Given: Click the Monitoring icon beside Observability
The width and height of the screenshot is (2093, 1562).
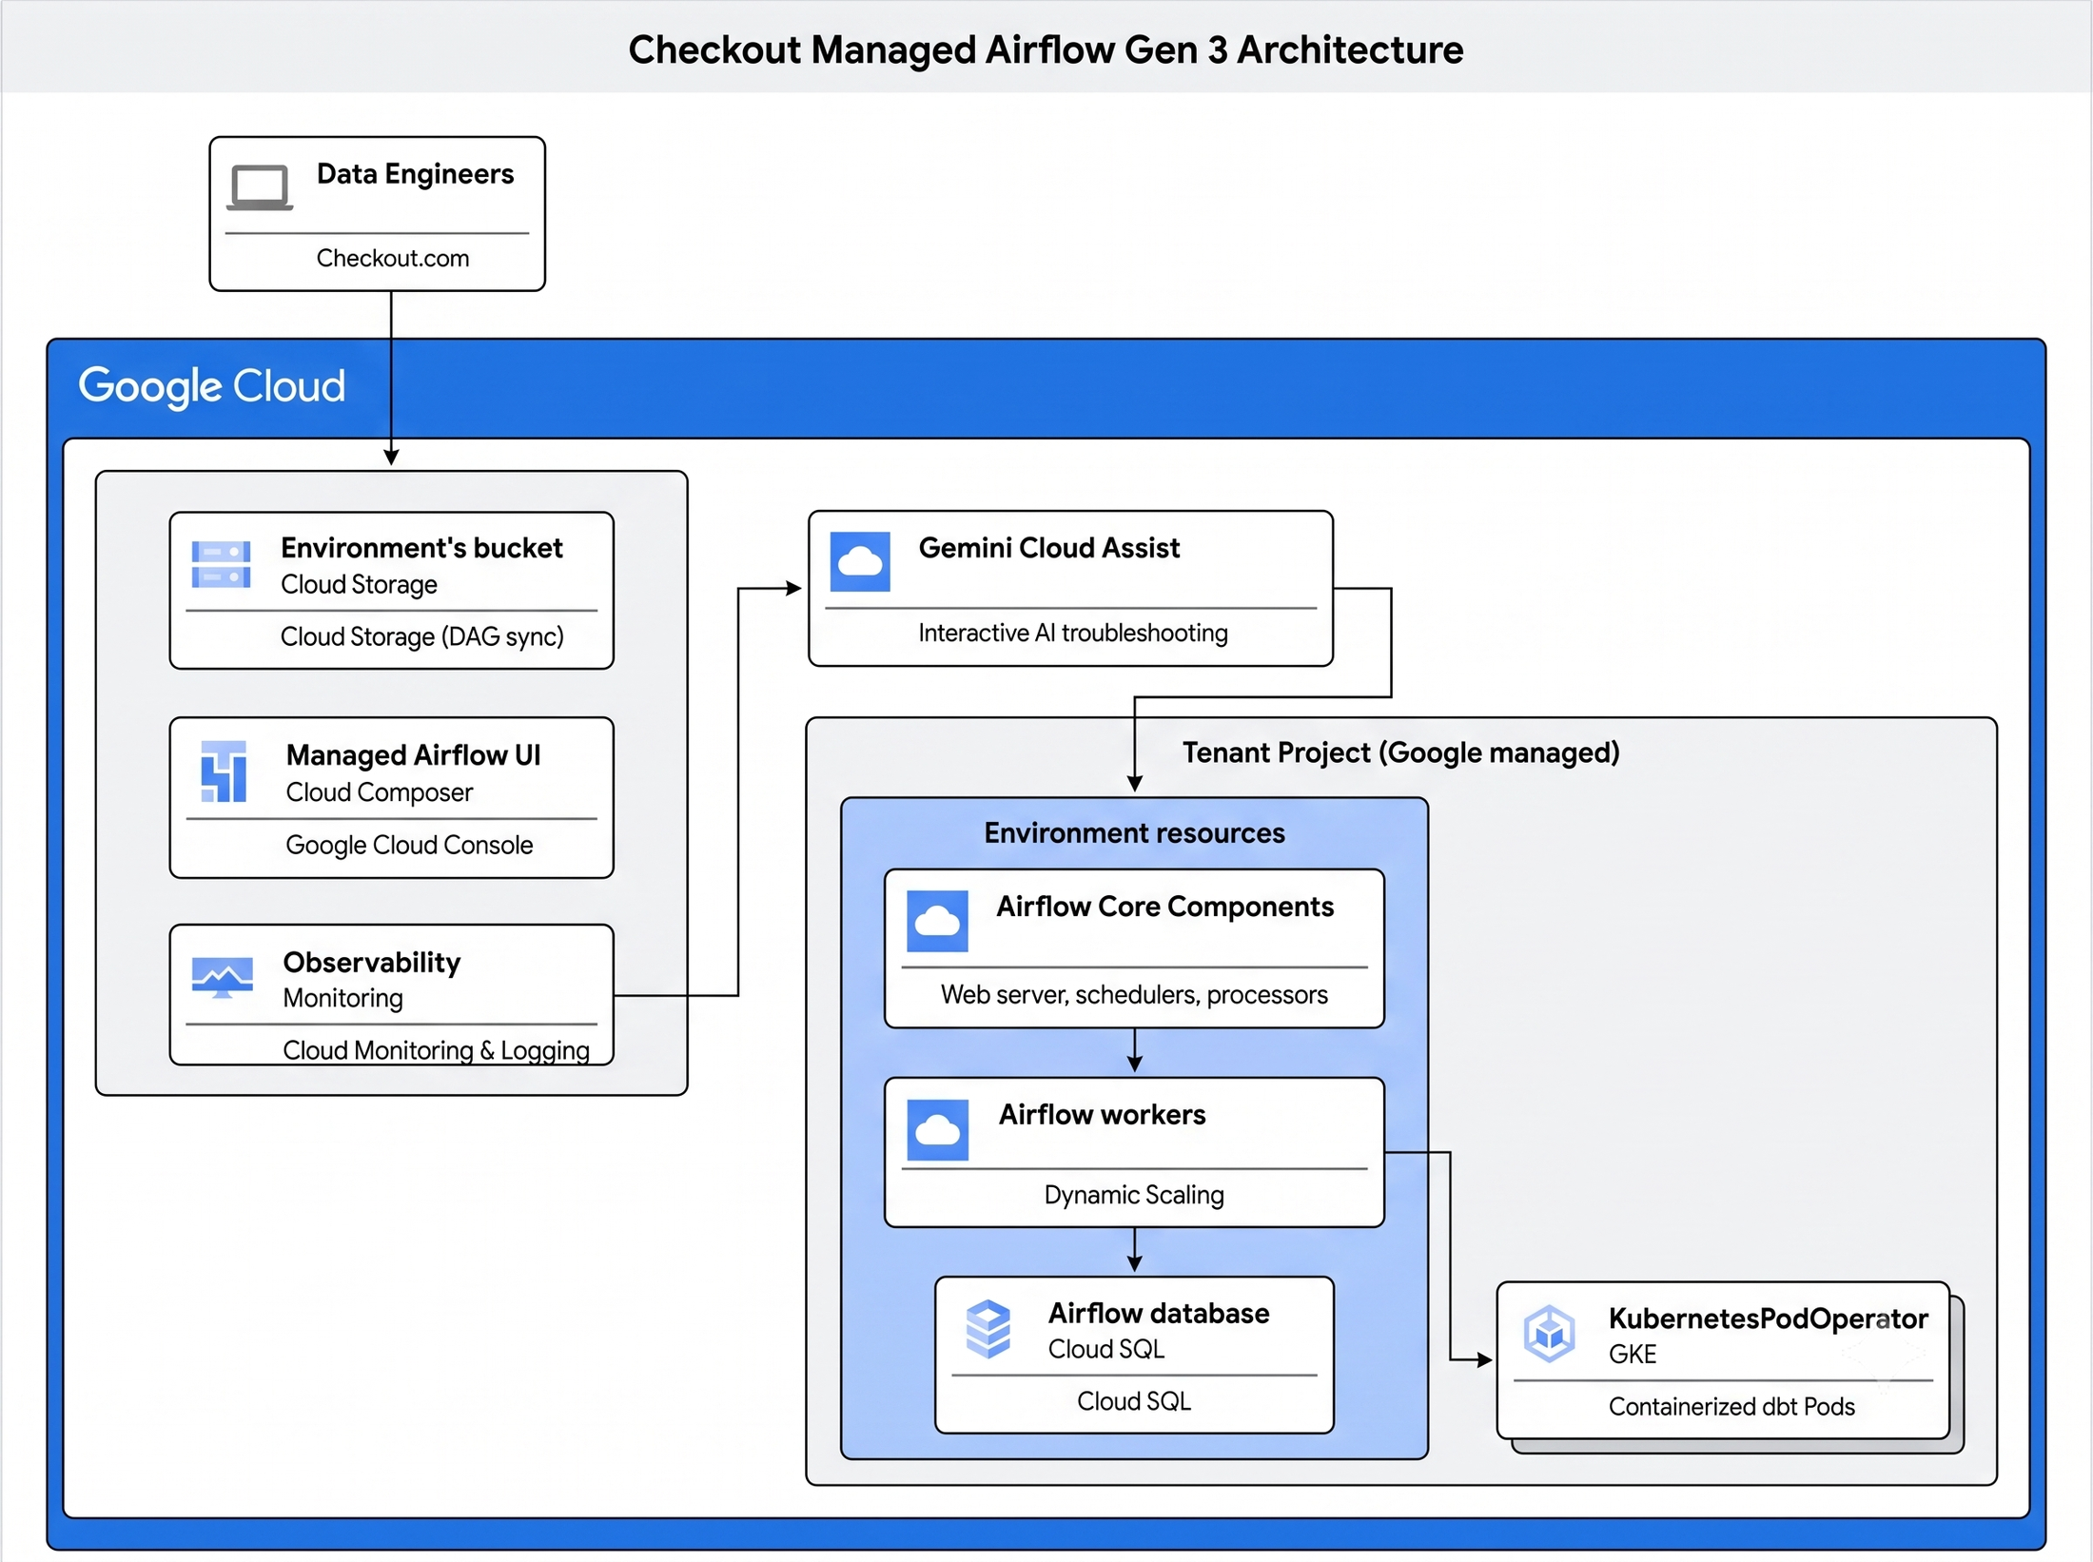Looking at the screenshot, I should pos(222,977).
